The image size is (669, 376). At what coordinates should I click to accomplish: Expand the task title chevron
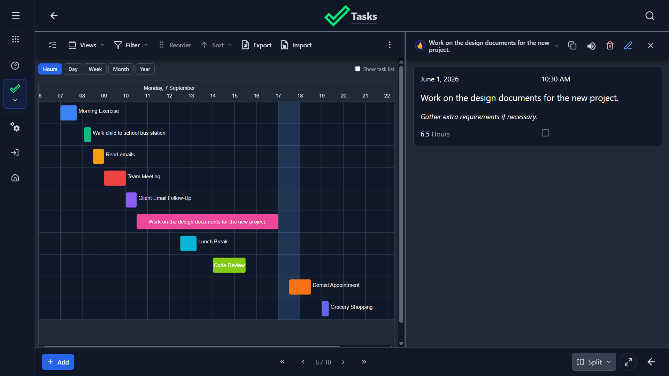tap(556, 46)
